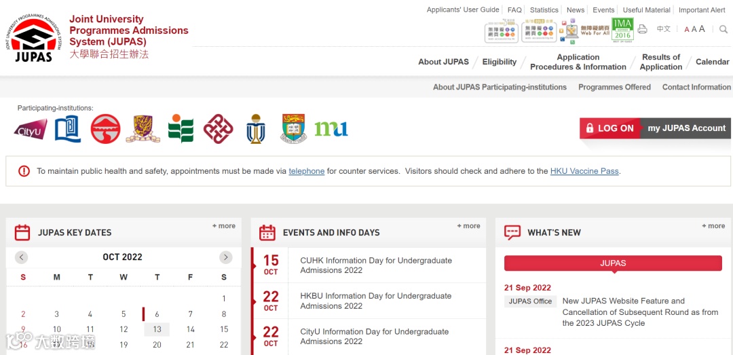
Task: Open the About JUPAS menu
Action: pos(443,62)
